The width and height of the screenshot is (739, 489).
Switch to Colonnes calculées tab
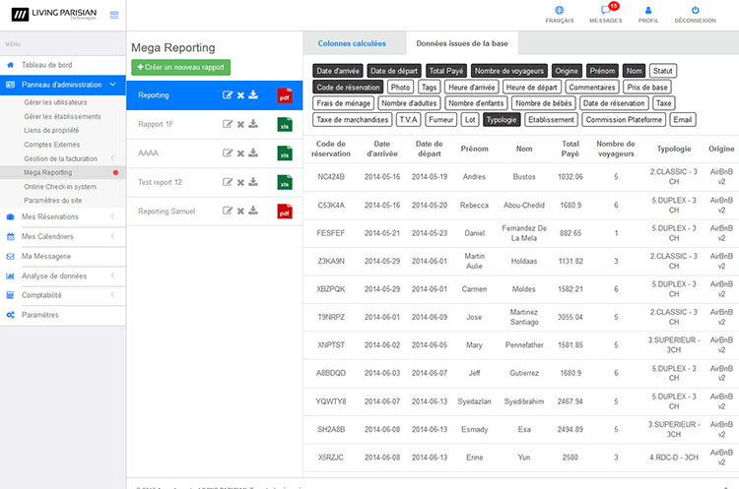click(354, 43)
